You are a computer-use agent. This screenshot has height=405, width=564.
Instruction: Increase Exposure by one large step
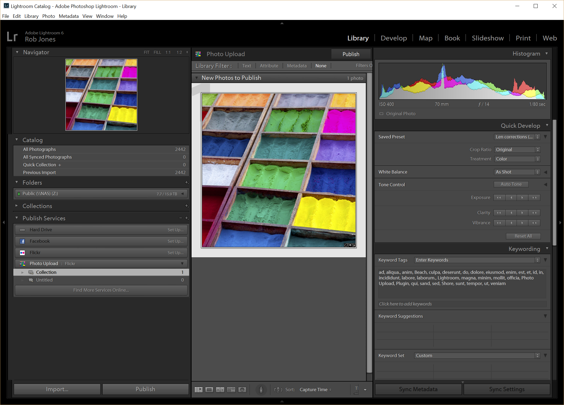[534, 197]
